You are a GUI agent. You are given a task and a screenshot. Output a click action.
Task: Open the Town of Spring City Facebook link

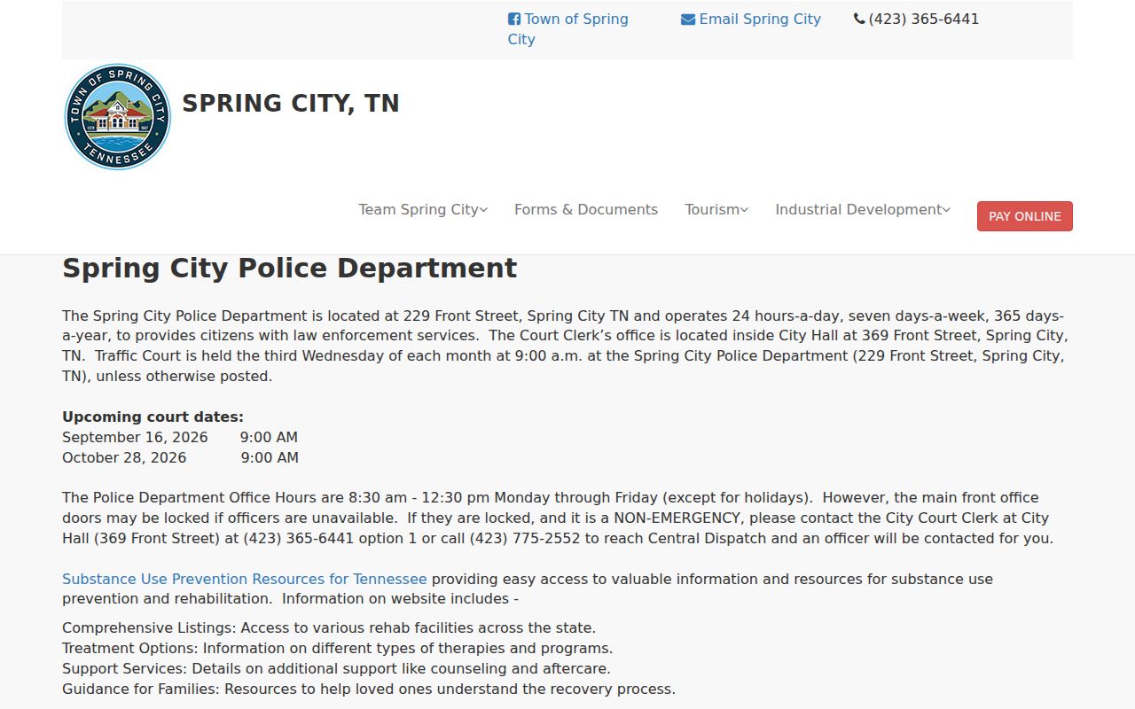tap(567, 29)
